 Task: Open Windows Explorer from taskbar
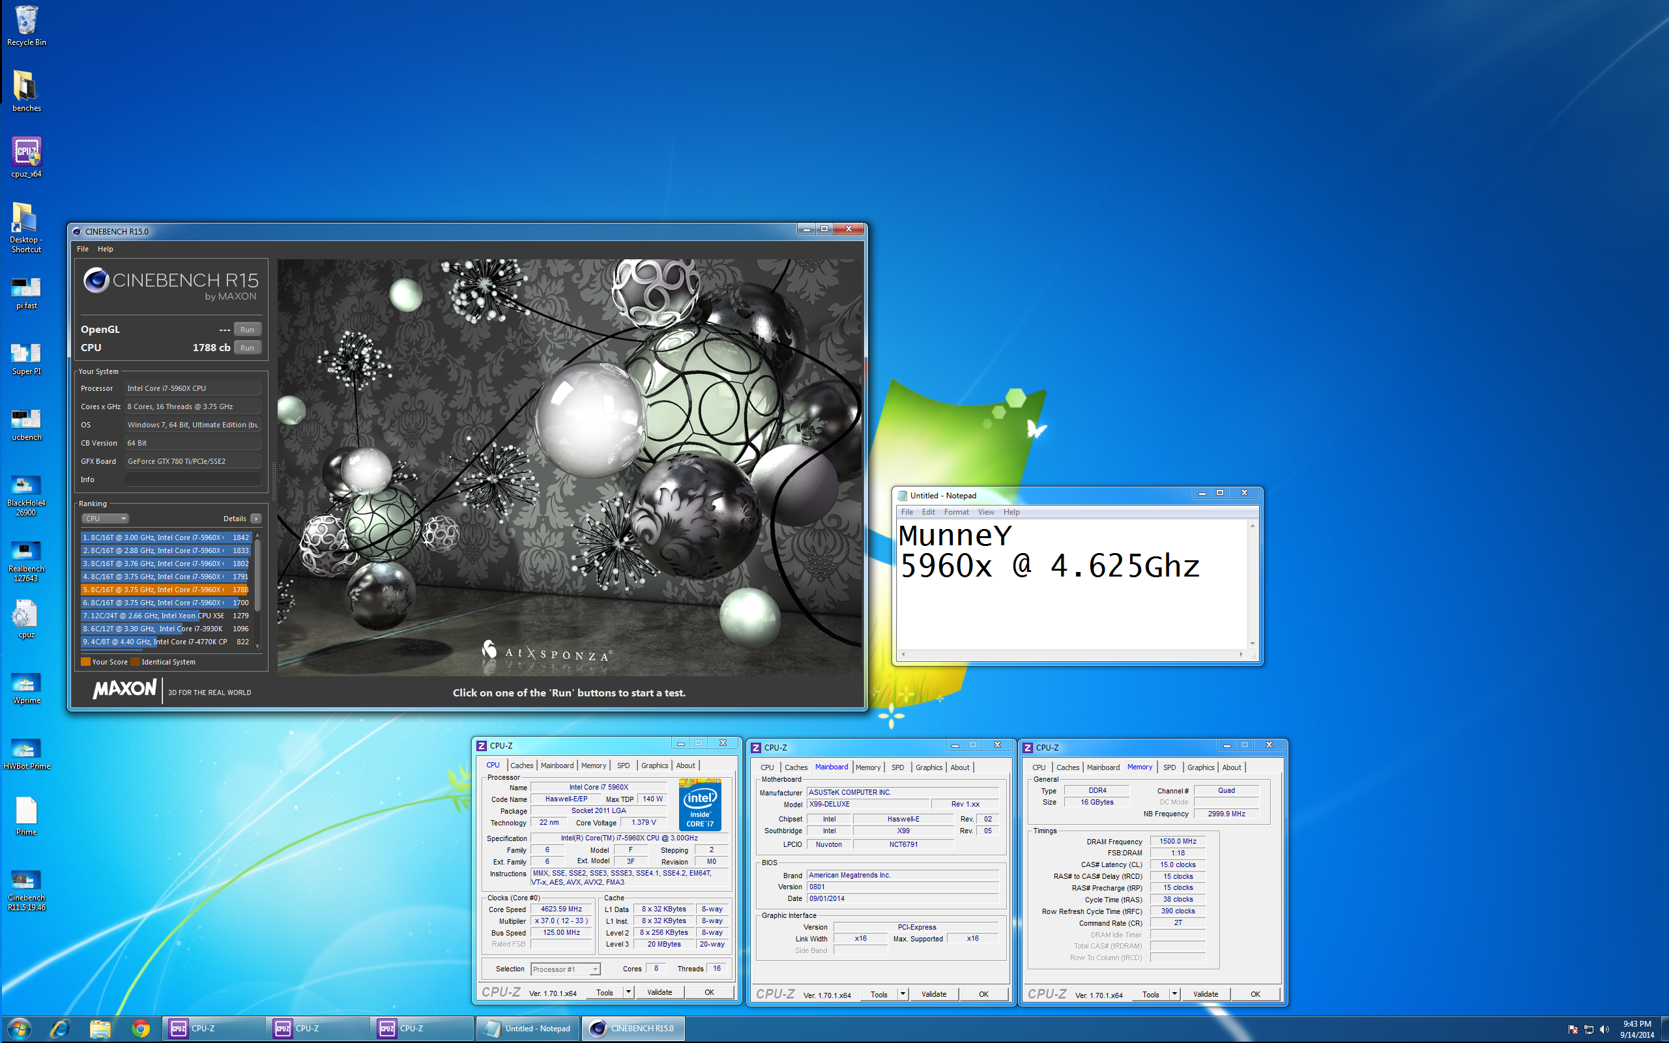(100, 1029)
